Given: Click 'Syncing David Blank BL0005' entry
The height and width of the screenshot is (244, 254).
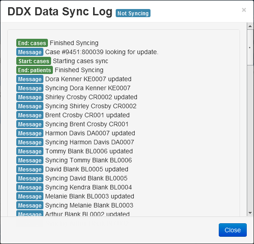Looking at the screenshot, I should click(86, 178).
